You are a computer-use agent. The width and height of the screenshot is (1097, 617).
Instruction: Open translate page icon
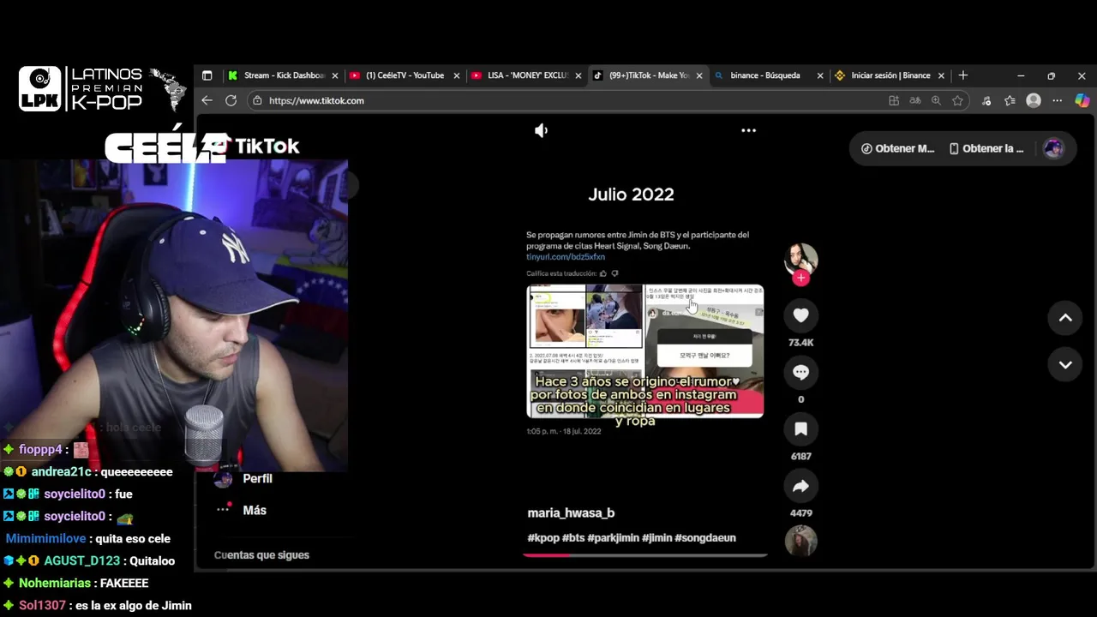click(x=915, y=100)
